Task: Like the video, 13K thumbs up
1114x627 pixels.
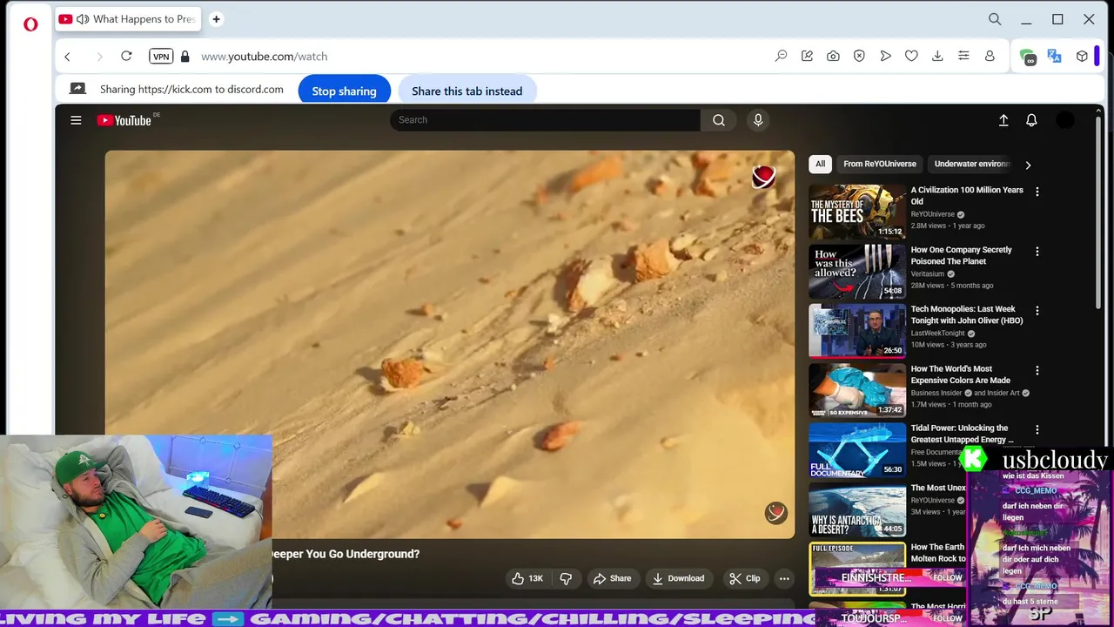Action: (527, 578)
